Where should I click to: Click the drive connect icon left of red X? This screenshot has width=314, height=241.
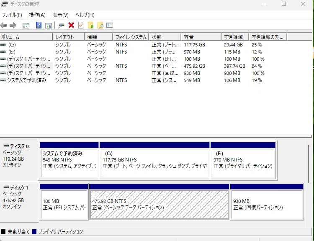click(61, 26)
